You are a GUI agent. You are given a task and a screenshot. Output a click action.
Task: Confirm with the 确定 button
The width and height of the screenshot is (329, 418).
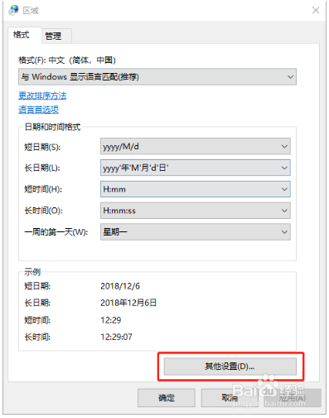click(167, 398)
